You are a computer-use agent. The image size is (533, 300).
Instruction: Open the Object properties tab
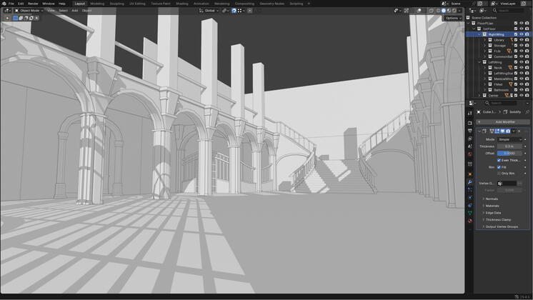tap(470, 174)
